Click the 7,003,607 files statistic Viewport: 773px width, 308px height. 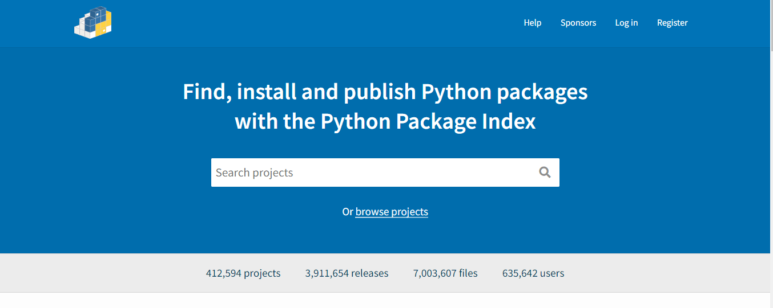pos(445,273)
